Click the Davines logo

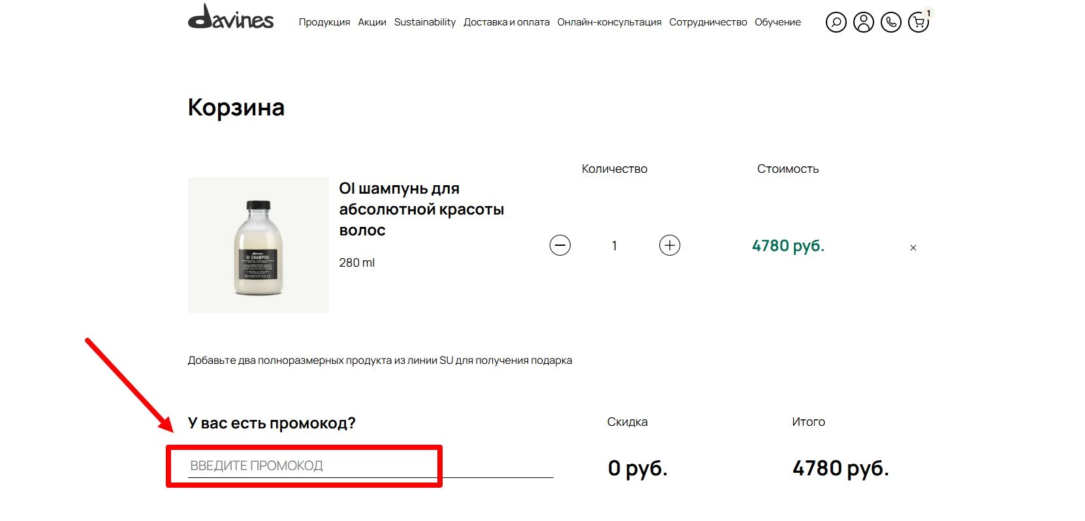pyautogui.click(x=230, y=18)
